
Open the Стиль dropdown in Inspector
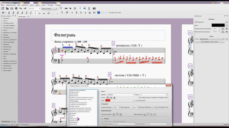(x=212, y=39)
